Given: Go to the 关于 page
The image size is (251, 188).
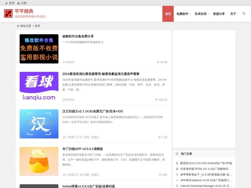Looking at the screenshot, I should click(233, 14).
